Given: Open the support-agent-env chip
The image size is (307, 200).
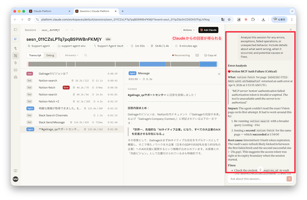Looking at the screenshot, I should pos(72,46).
